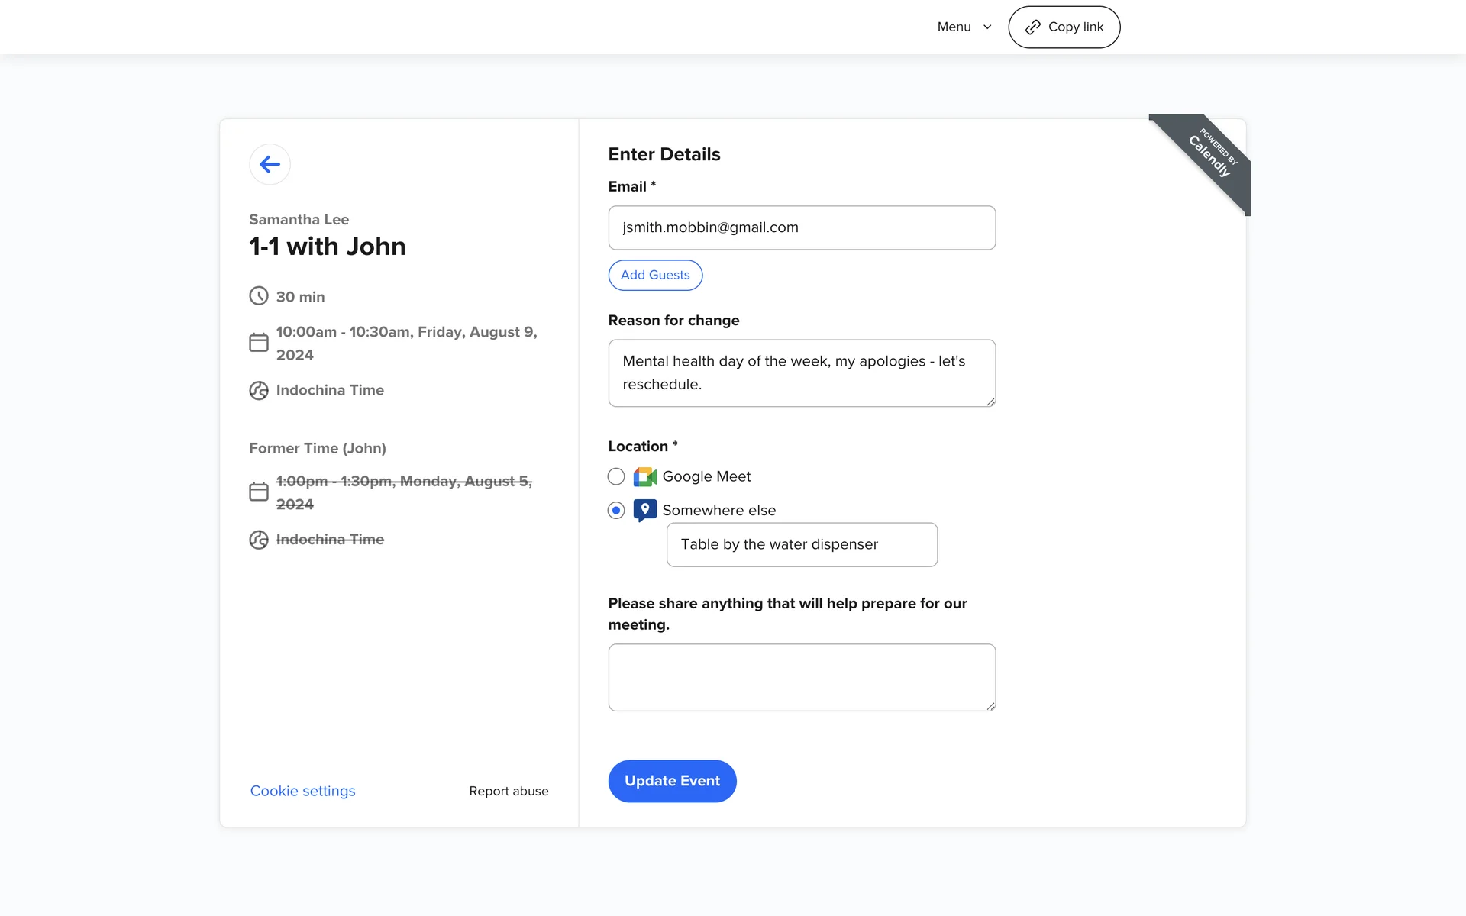Screen dimensions: 1466x916
Task: Click the Table by the water dispenser field
Action: click(802, 544)
